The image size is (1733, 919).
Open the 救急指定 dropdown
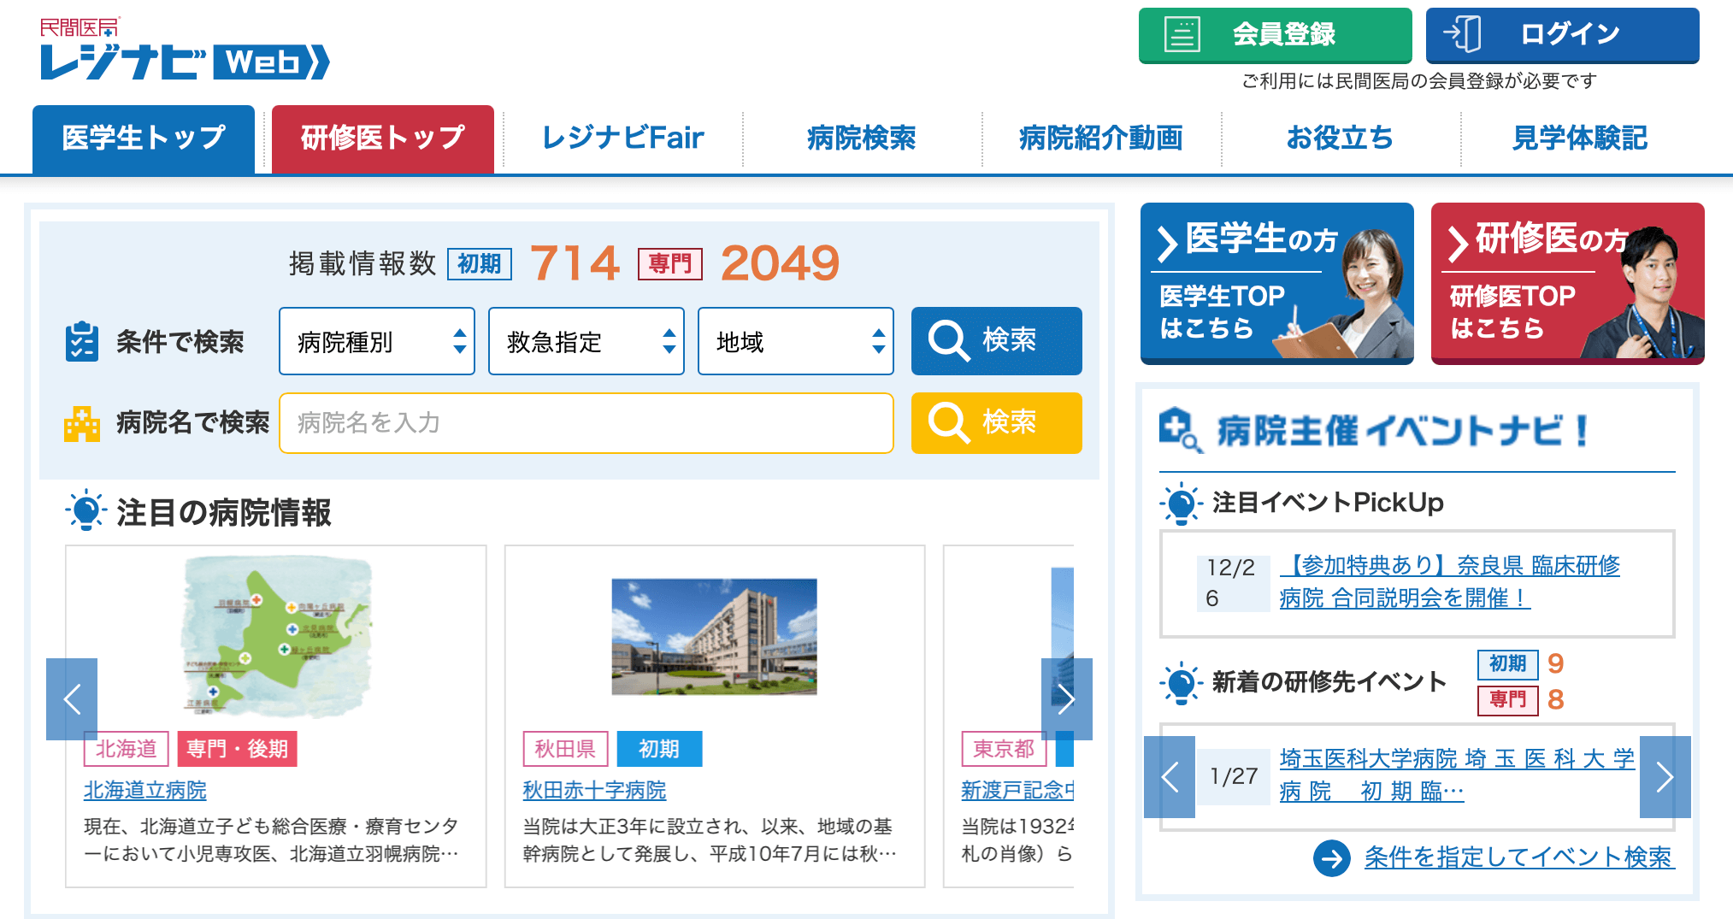(x=586, y=342)
